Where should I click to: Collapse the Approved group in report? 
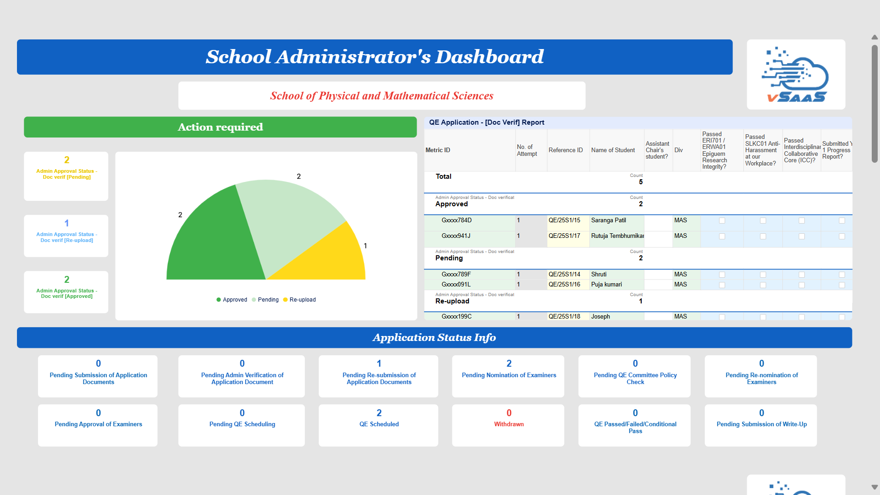451,204
